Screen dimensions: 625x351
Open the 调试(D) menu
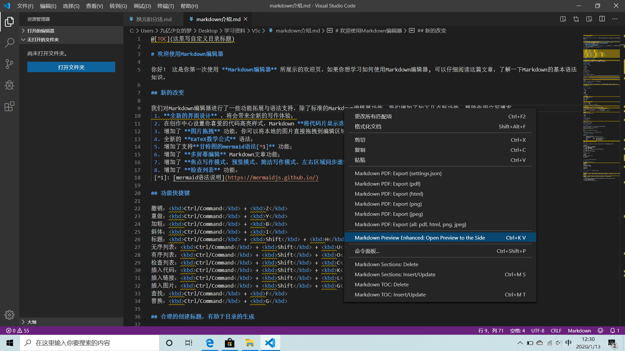click(142, 6)
